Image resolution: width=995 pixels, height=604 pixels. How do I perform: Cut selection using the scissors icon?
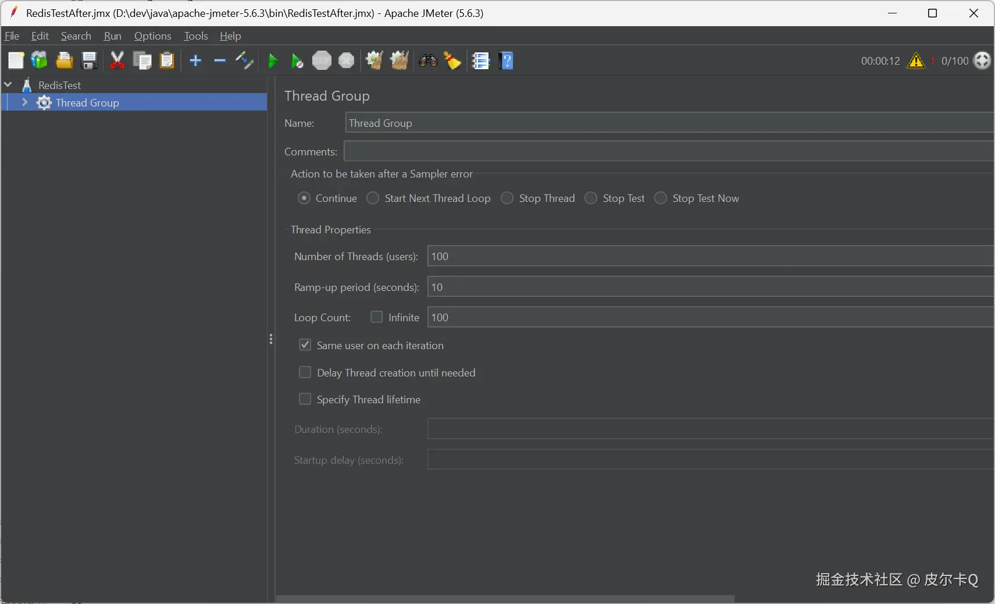(117, 61)
